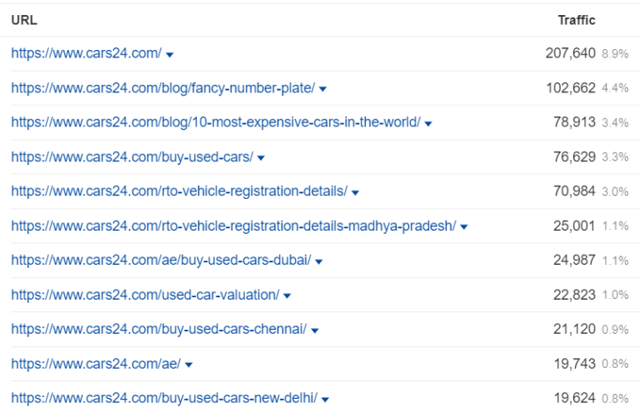
Task: Click caret next to buy-used-cars URL
Action: [x=261, y=158]
